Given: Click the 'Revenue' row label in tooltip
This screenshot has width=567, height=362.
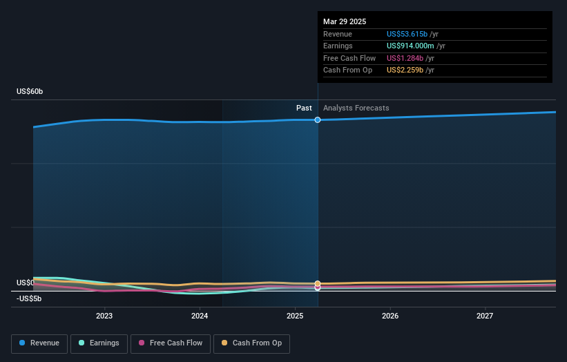Looking at the screenshot, I should (x=338, y=34).
